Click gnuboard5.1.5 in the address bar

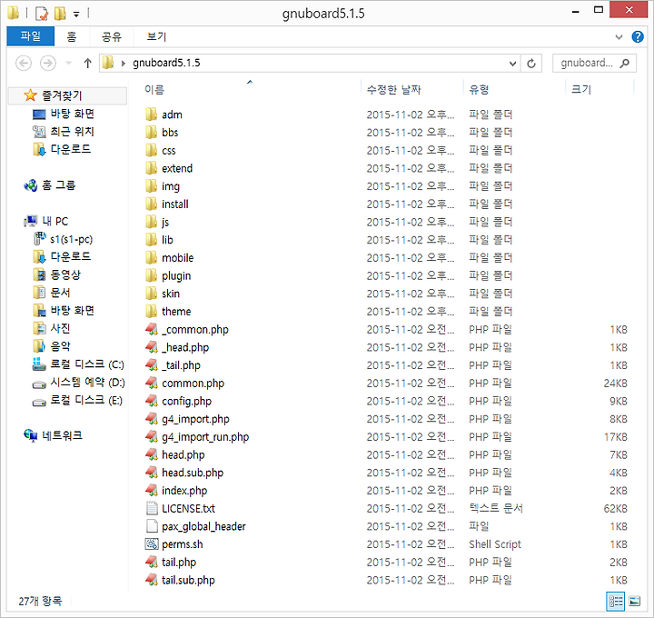pos(166,63)
